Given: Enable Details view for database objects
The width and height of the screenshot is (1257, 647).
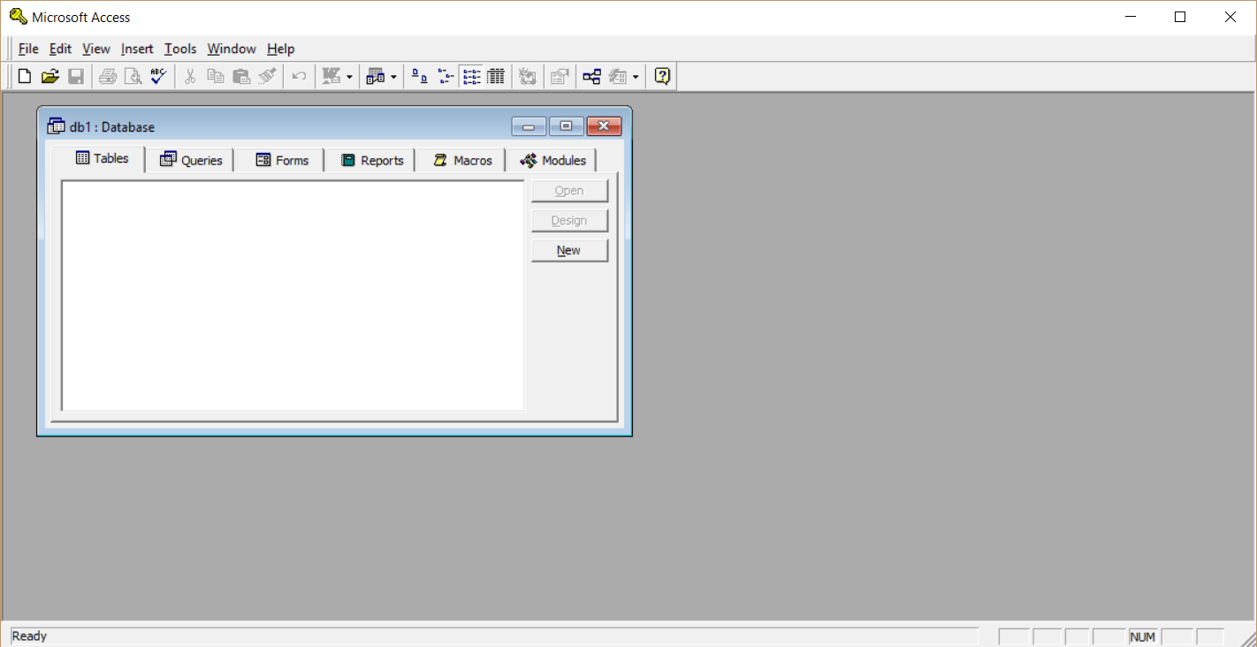Looking at the screenshot, I should click(495, 76).
